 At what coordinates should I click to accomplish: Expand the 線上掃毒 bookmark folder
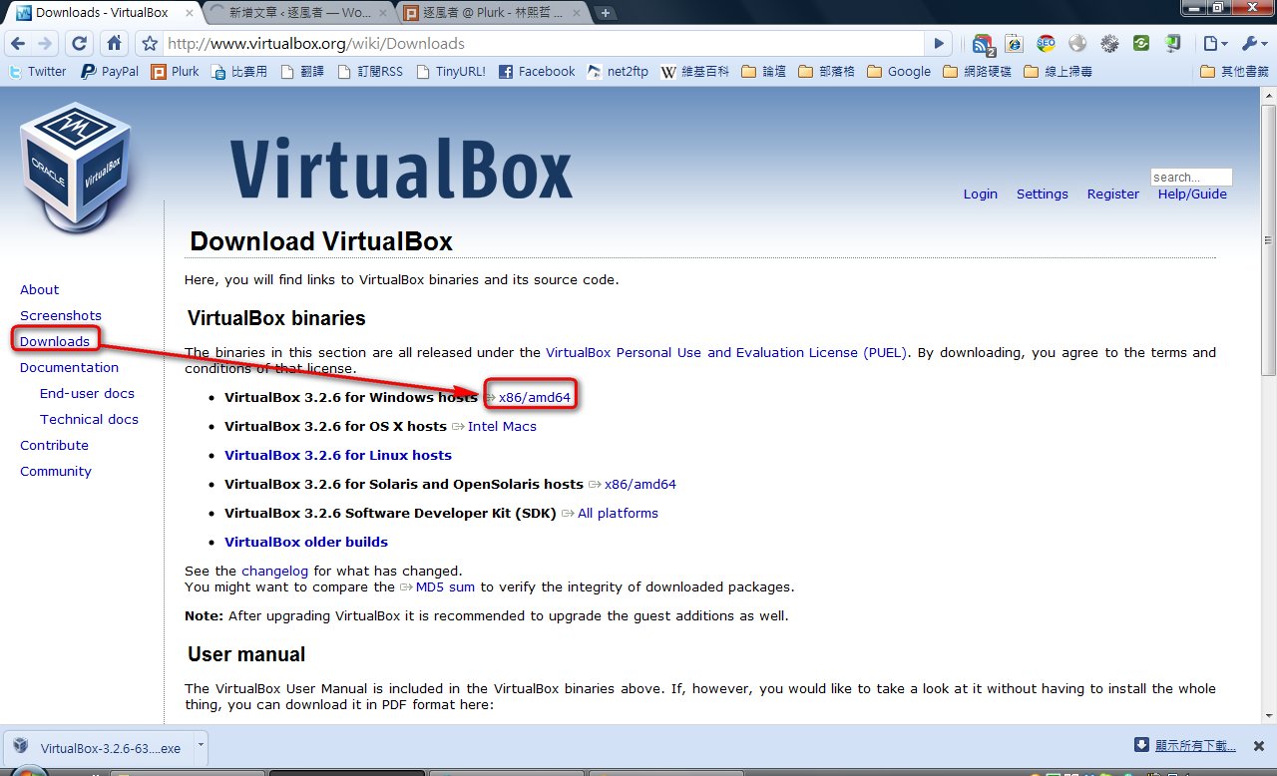[x=1059, y=72]
